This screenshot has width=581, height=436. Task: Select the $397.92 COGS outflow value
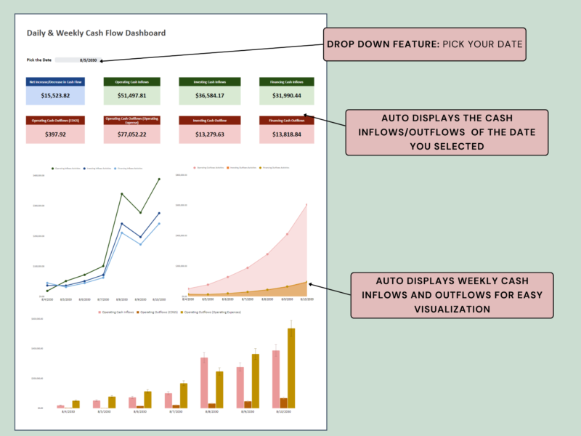tap(55, 134)
